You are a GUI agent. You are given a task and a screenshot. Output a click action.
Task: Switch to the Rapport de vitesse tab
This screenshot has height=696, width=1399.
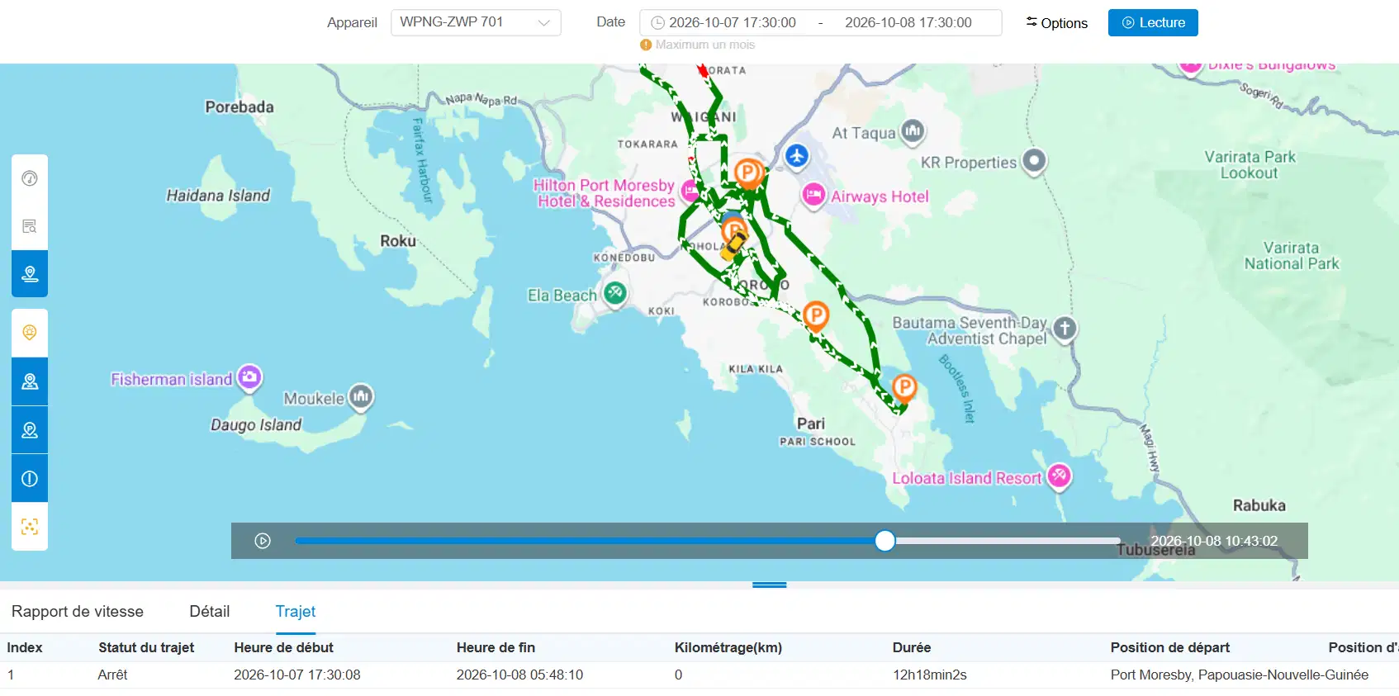coord(78,612)
